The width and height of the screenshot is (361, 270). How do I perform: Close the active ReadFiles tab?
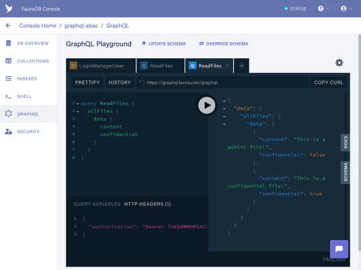tap(227, 66)
